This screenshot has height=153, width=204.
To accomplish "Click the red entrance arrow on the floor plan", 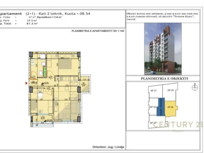I will click(27, 83).
